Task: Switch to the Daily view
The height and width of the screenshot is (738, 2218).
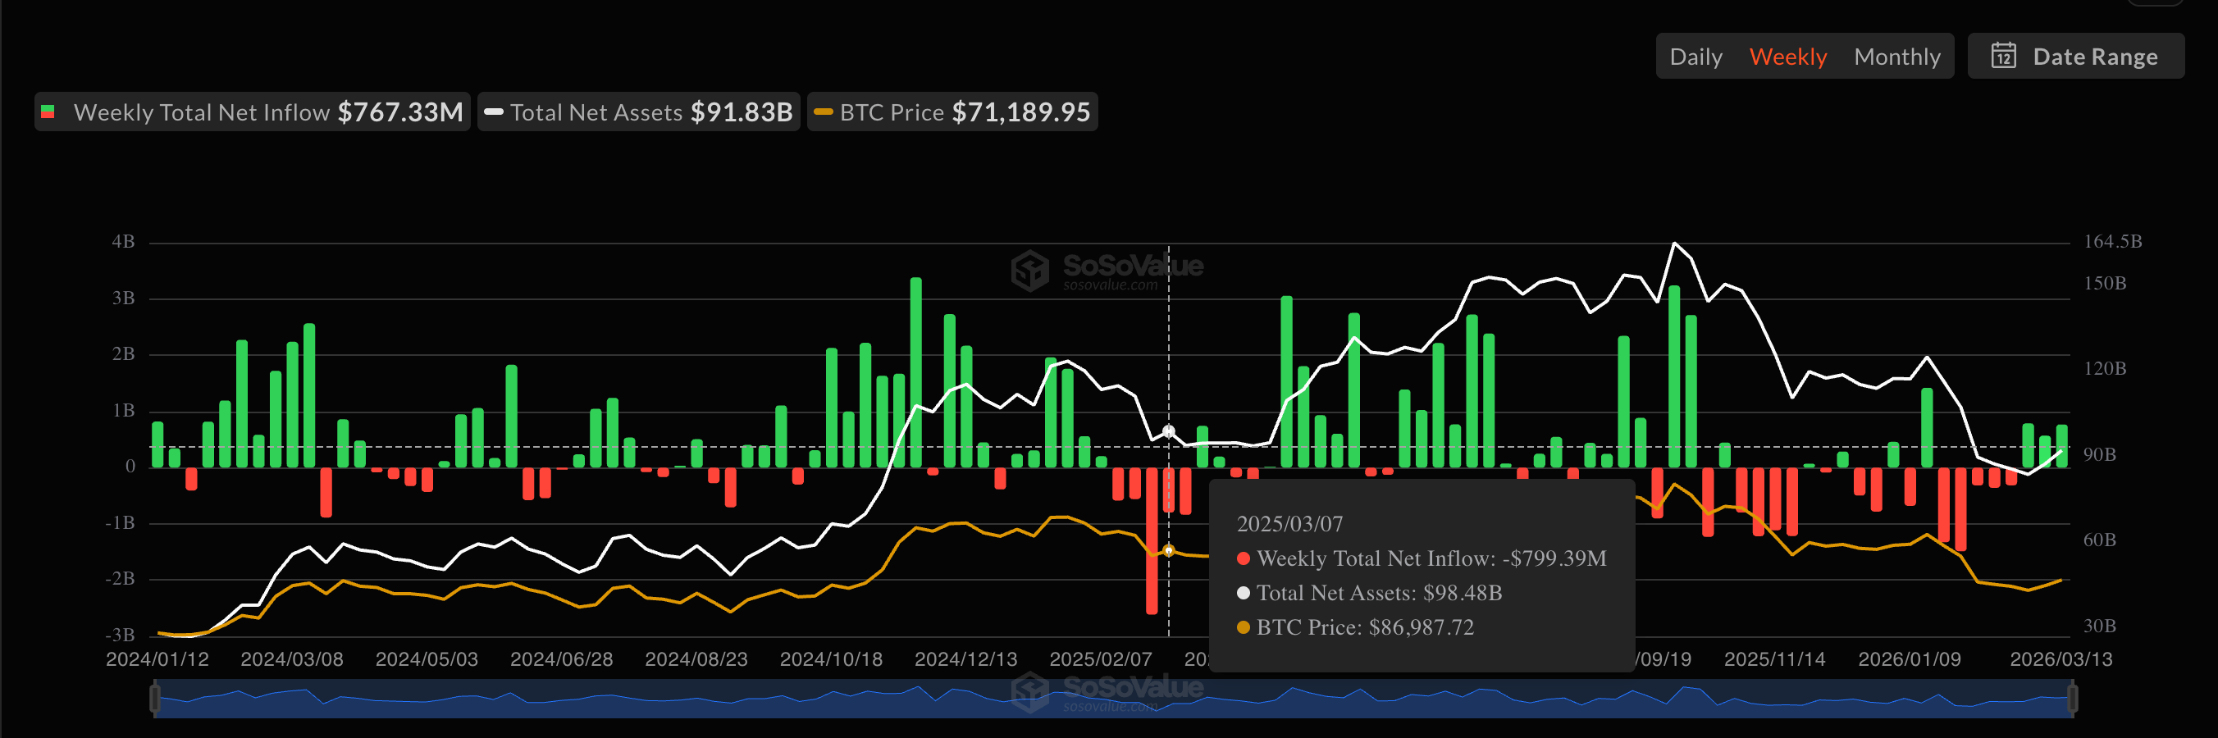Action: point(1695,55)
